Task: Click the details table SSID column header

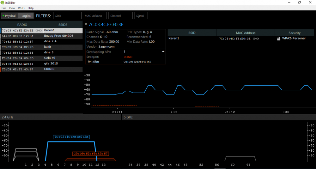Action: point(192,33)
